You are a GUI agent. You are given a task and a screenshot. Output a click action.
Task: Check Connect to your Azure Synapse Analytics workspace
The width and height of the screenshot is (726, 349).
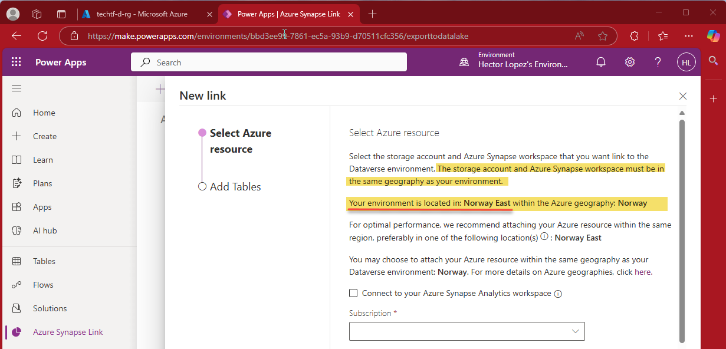tap(353, 293)
